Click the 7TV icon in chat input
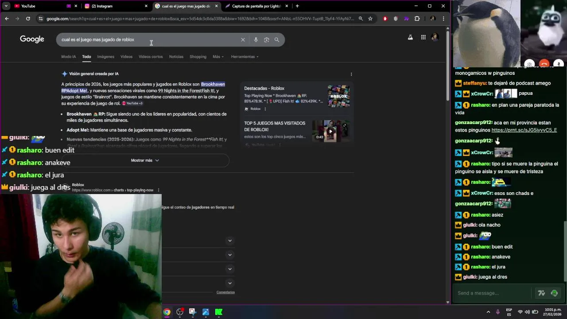The width and height of the screenshot is (567, 319). (x=541, y=293)
